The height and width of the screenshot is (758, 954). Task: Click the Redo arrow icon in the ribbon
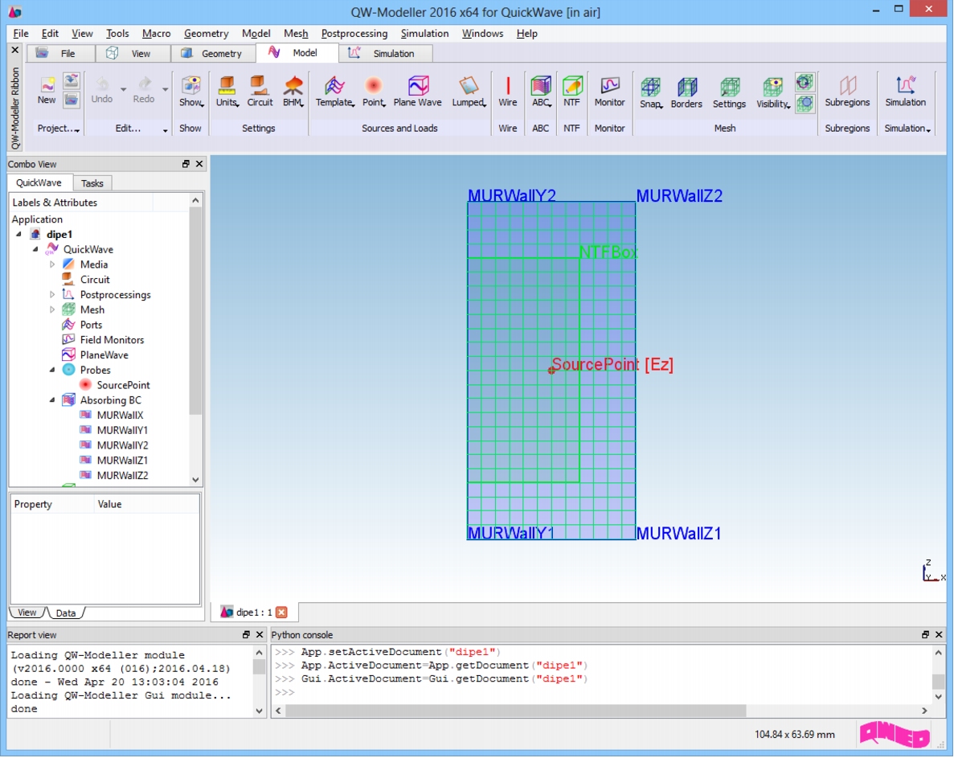[x=144, y=84]
